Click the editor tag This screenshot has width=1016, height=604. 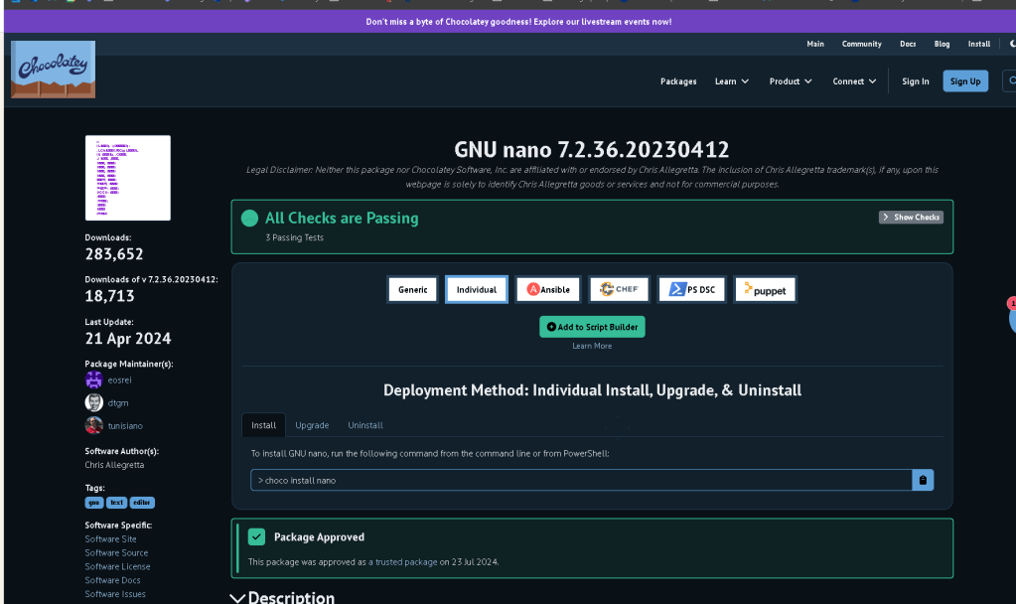pyautogui.click(x=142, y=503)
